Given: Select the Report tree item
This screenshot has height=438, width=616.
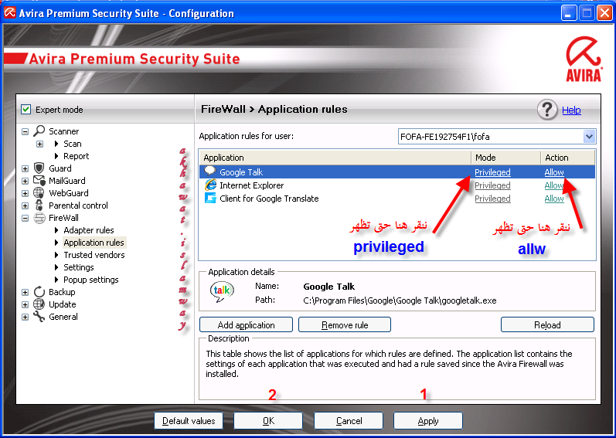Looking at the screenshot, I should [77, 156].
